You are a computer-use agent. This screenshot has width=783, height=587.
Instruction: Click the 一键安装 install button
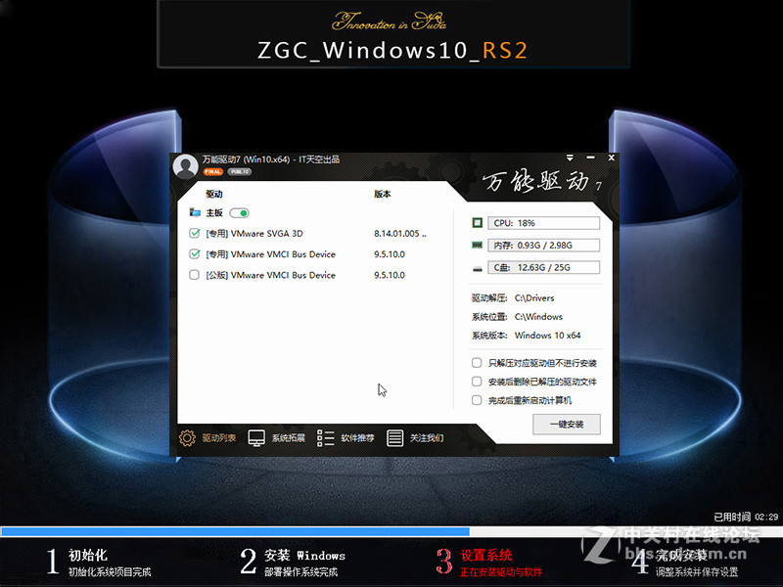(x=566, y=425)
